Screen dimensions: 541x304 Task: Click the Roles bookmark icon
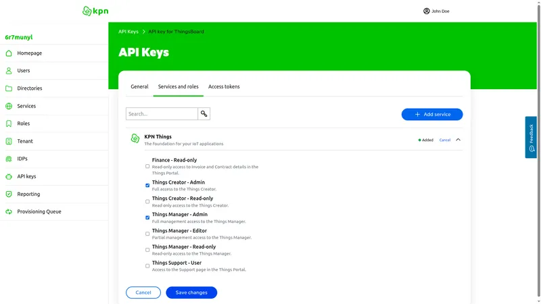[9, 124]
